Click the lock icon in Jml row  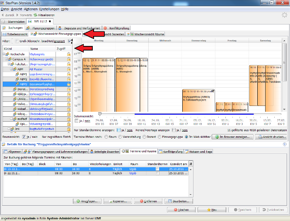[x=69, y=129]
